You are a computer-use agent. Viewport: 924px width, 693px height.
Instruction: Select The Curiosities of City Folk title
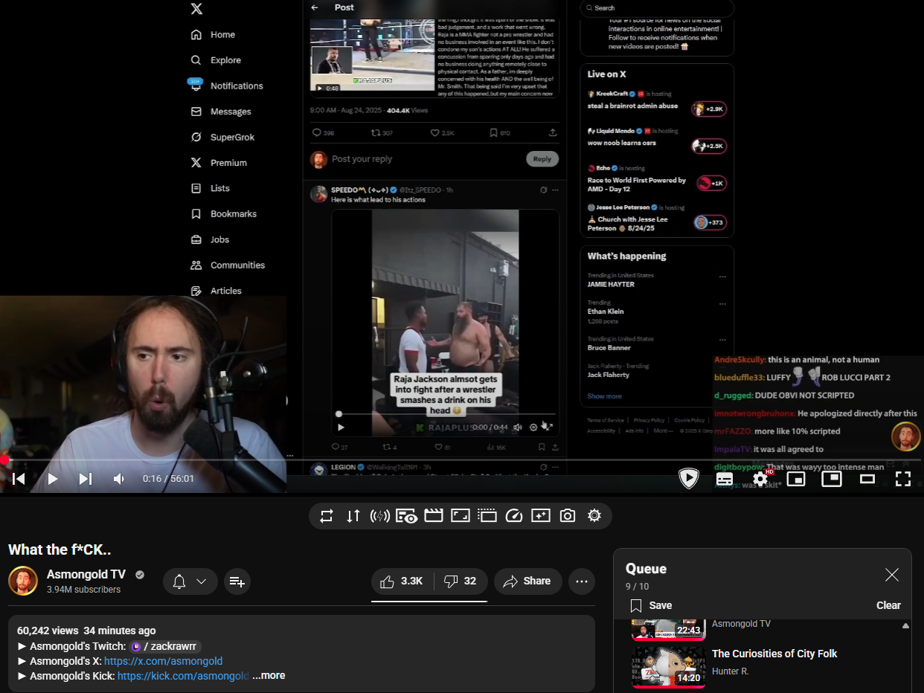pos(774,654)
